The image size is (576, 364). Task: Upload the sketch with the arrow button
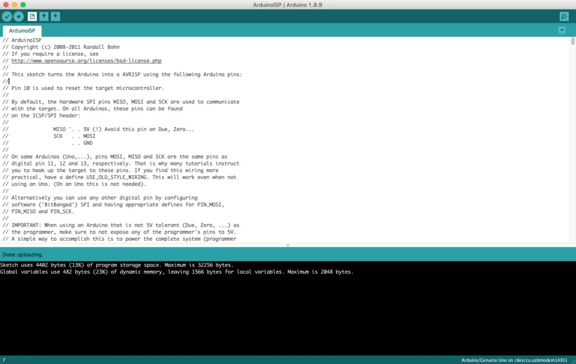(19, 17)
